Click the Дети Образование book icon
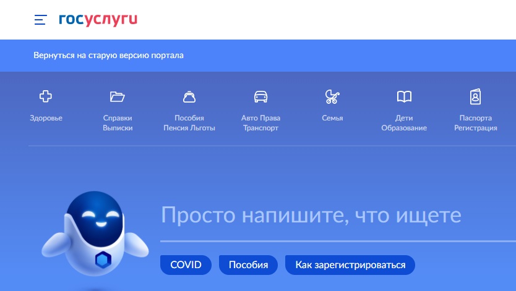 (404, 96)
